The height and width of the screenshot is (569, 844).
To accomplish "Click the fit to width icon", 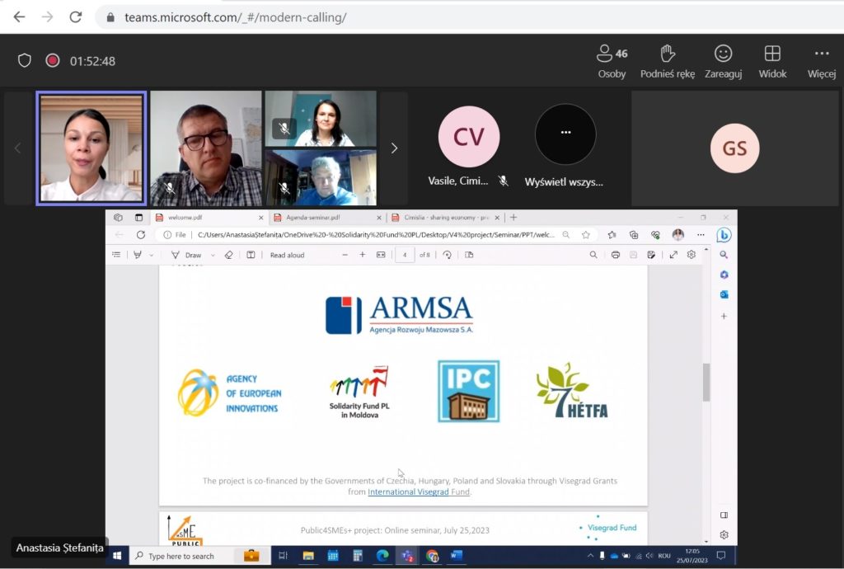I will coord(381,255).
